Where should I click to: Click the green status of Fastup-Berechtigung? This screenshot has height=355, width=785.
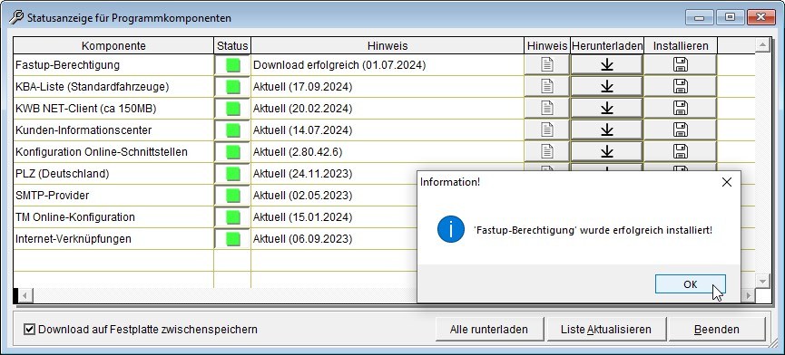pyautogui.click(x=233, y=65)
